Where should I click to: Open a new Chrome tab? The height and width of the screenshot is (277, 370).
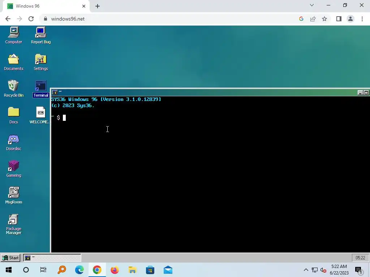[x=98, y=6]
